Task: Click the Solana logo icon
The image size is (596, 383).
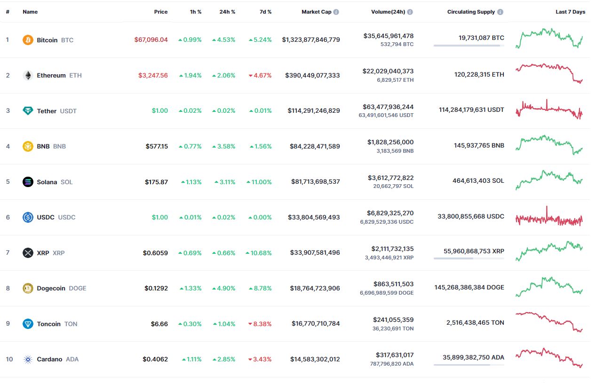Action: click(x=28, y=182)
